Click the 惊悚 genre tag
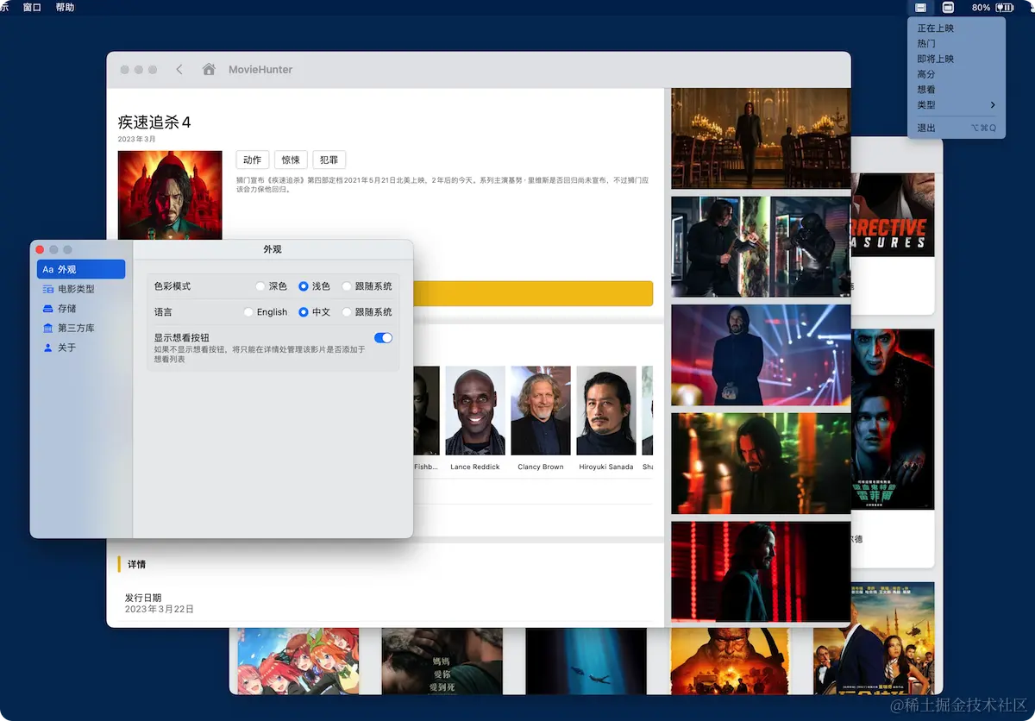This screenshot has width=1035, height=721. [291, 160]
